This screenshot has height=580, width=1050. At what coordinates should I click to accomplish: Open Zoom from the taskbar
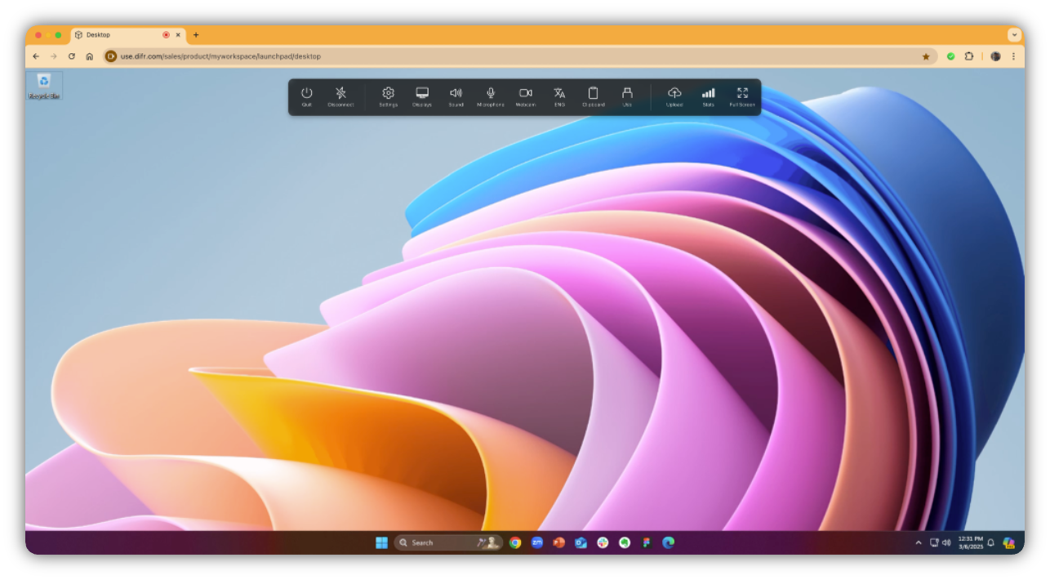click(x=537, y=542)
